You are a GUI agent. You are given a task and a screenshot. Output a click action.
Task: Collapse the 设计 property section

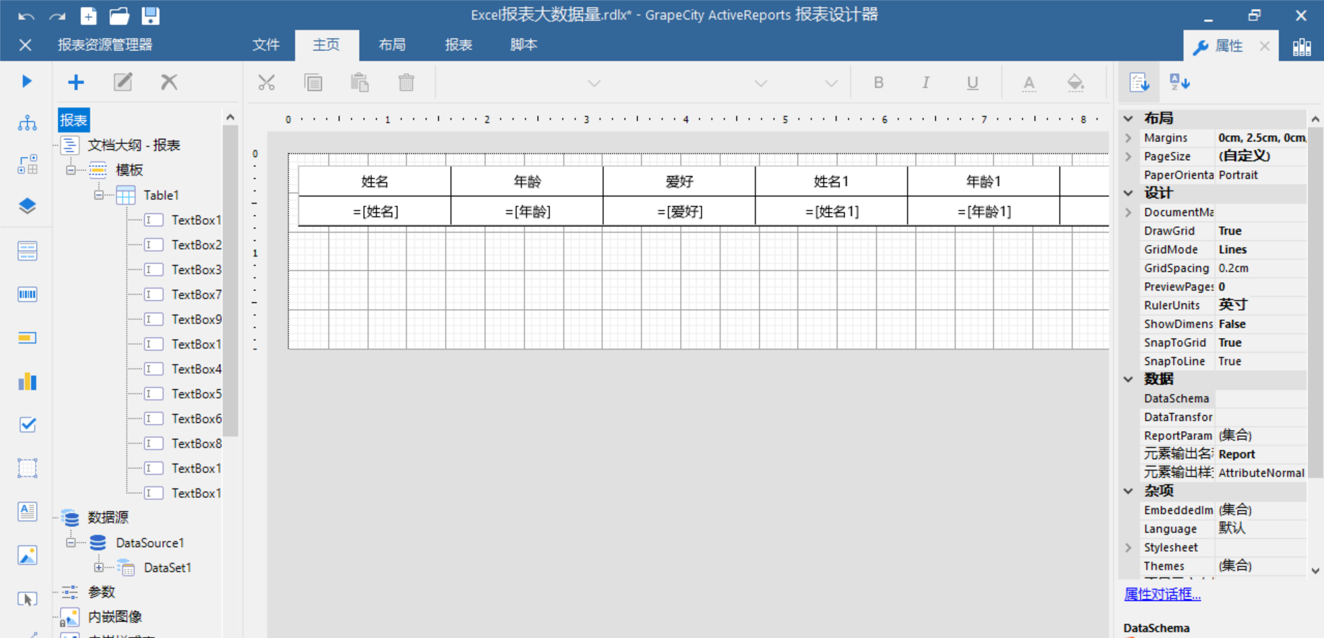(1128, 193)
